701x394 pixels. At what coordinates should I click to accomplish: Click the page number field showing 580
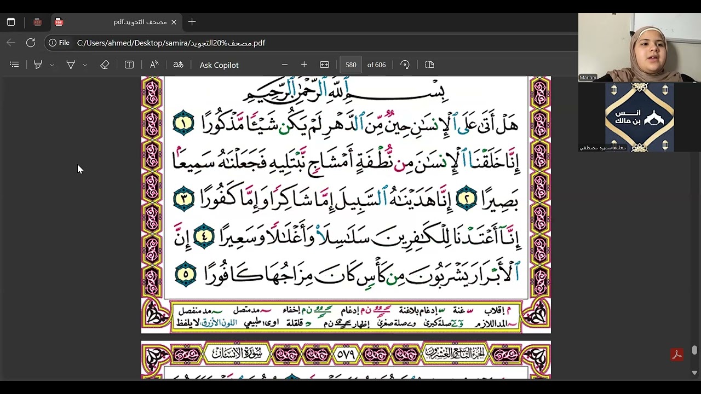click(x=351, y=65)
